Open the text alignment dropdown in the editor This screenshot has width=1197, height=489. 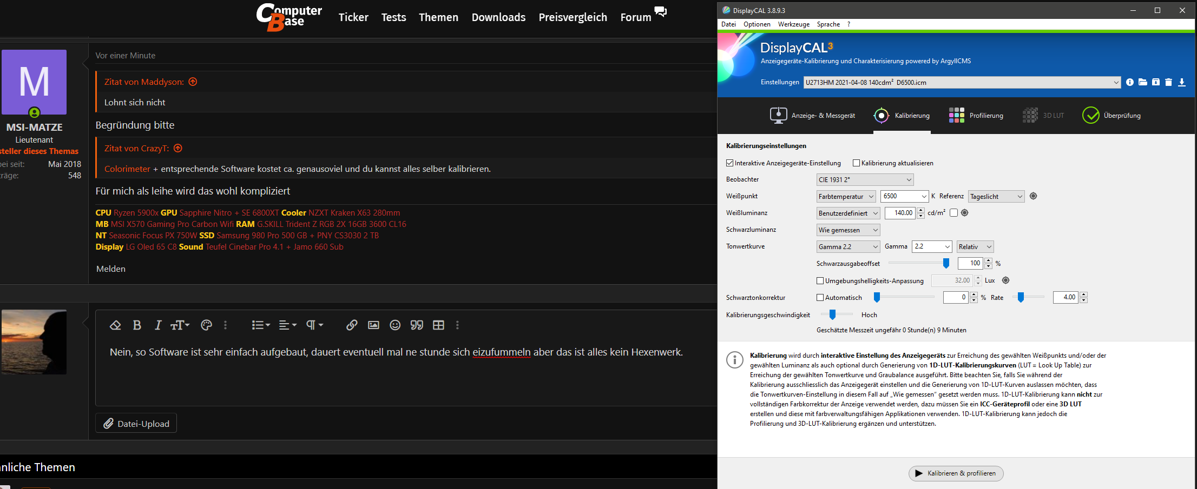coord(288,325)
